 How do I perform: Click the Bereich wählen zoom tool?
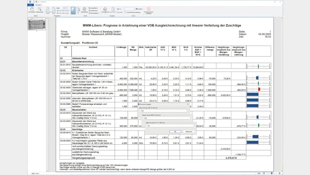(x=73, y=11)
